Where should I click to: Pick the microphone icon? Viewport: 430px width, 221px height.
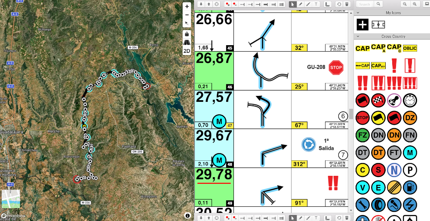click(394, 205)
